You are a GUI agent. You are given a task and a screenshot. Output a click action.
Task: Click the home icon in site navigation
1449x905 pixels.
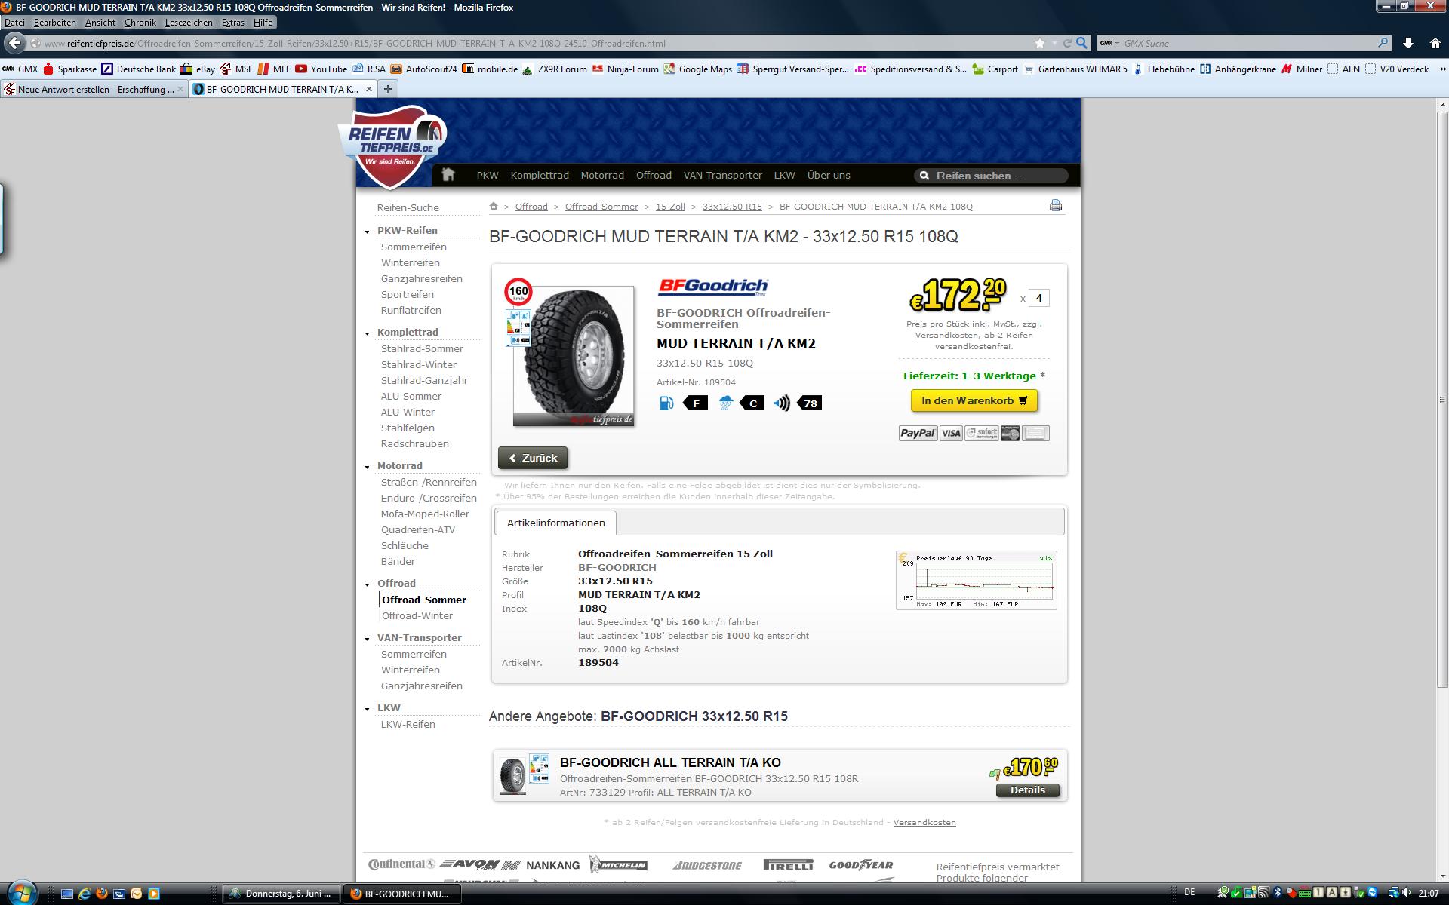coord(448,175)
